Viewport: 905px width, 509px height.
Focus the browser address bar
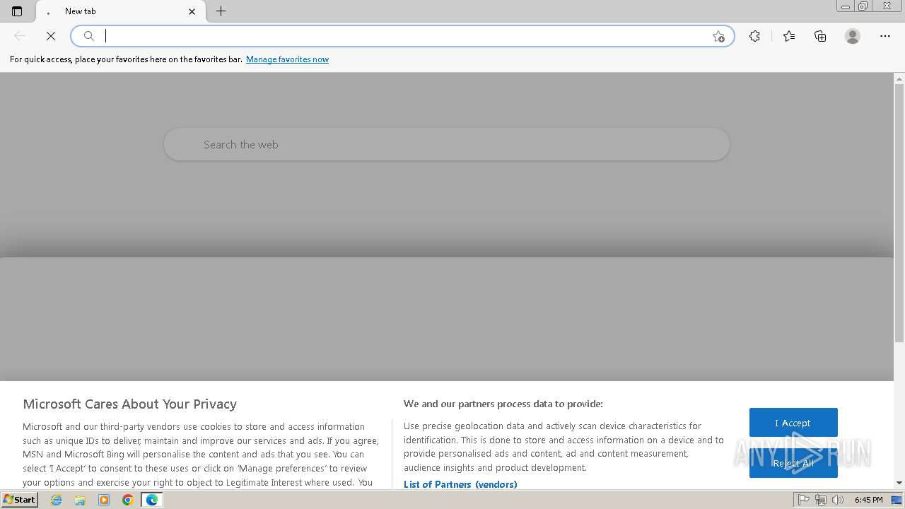(403, 36)
